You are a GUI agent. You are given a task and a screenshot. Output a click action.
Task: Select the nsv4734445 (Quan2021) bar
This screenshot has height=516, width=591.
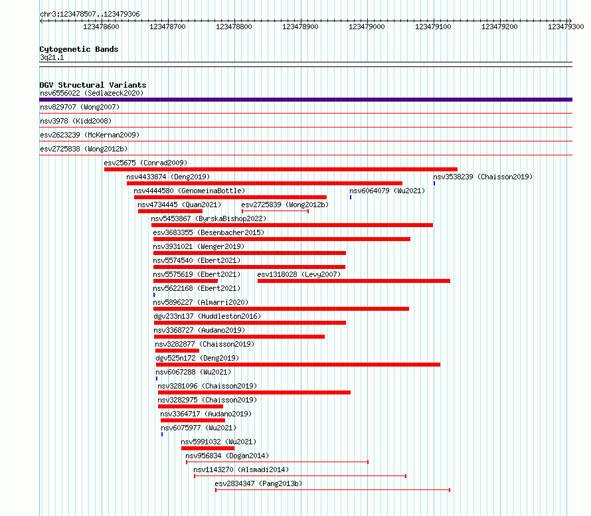(x=171, y=211)
